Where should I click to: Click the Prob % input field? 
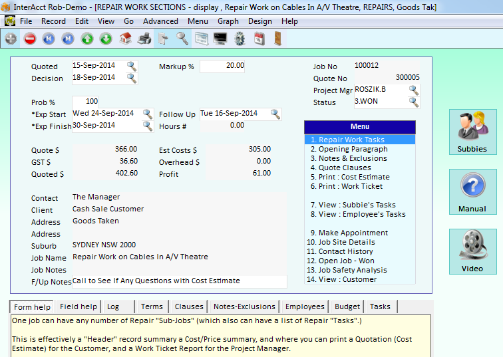coord(85,102)
